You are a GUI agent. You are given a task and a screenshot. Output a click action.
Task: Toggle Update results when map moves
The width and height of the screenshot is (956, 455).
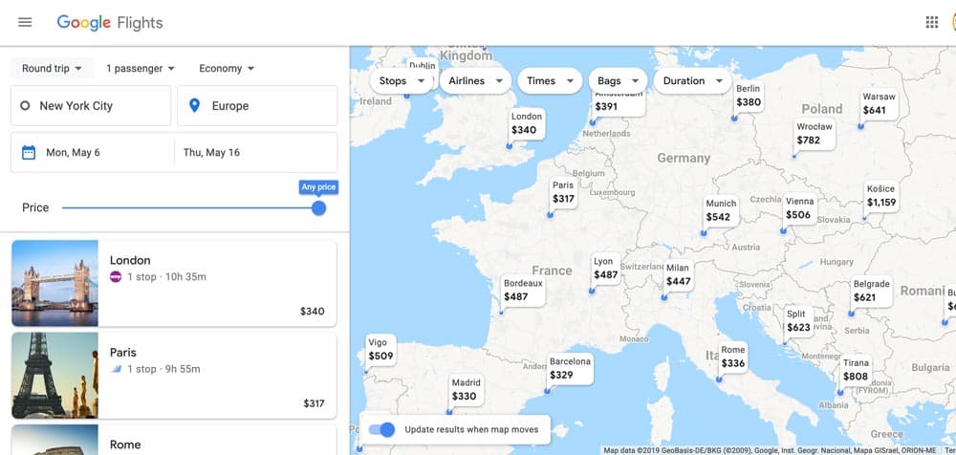(381, 429)
